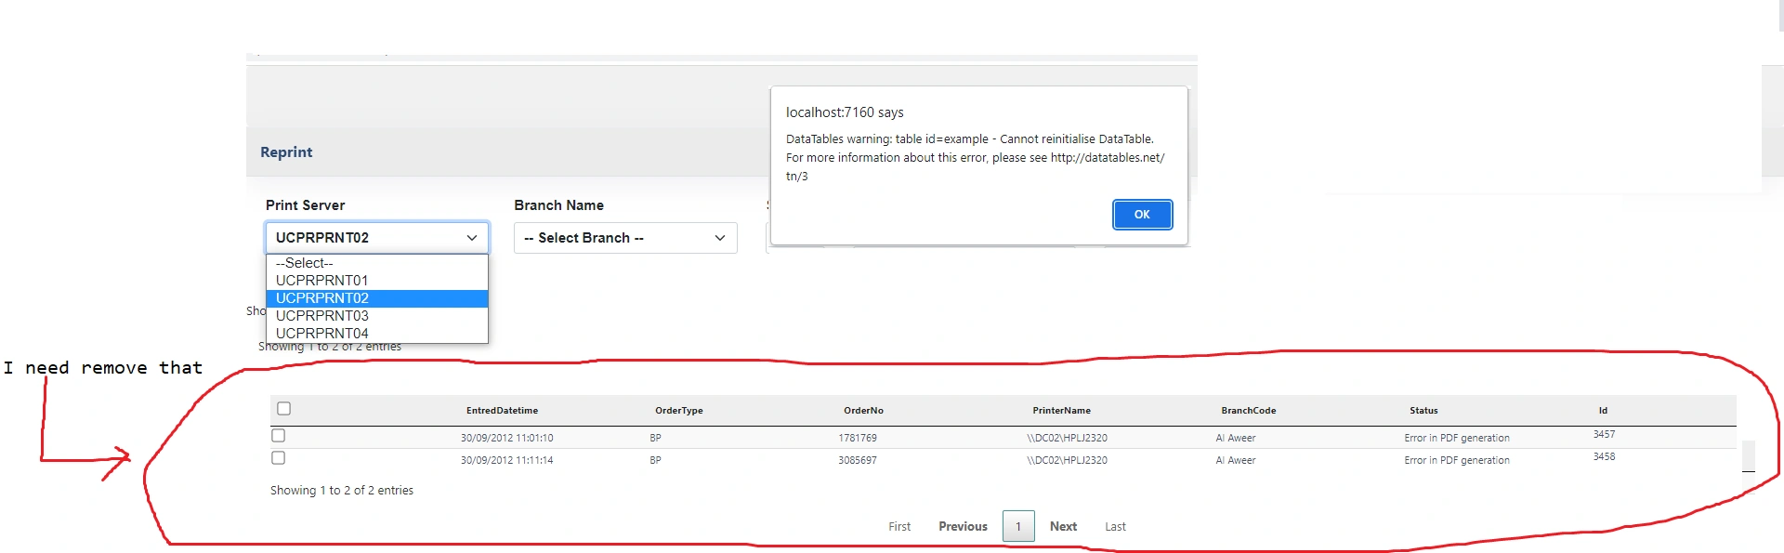Viewport: 1784px width, 553px height.
Task: Expand the Select Branch dropdown
Action: 625,238
